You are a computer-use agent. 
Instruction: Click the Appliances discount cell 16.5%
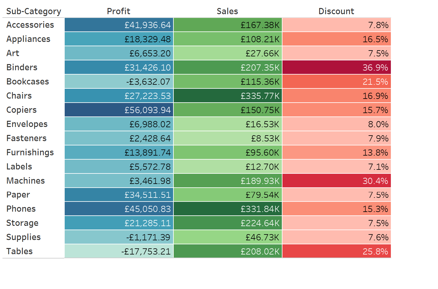[x=336, y=39]
